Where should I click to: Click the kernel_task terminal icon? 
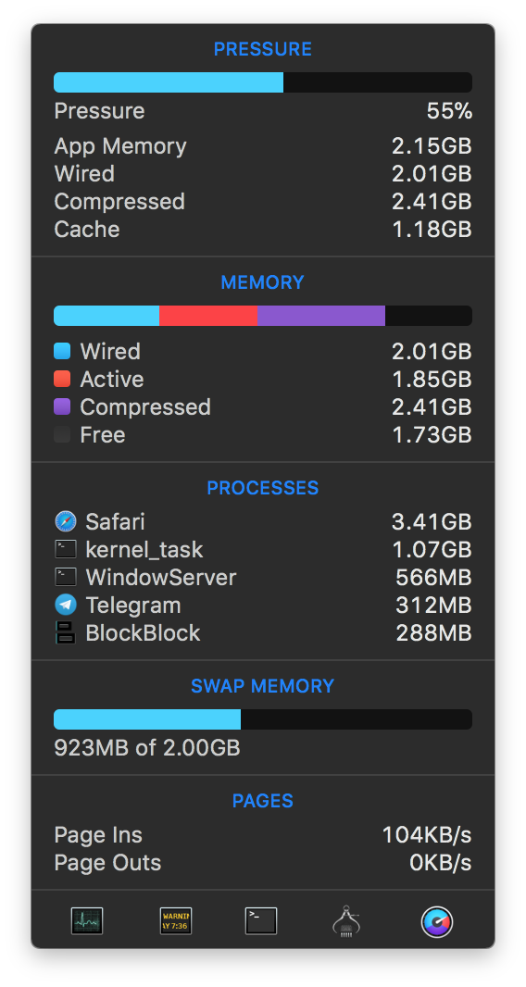[66, 550]
